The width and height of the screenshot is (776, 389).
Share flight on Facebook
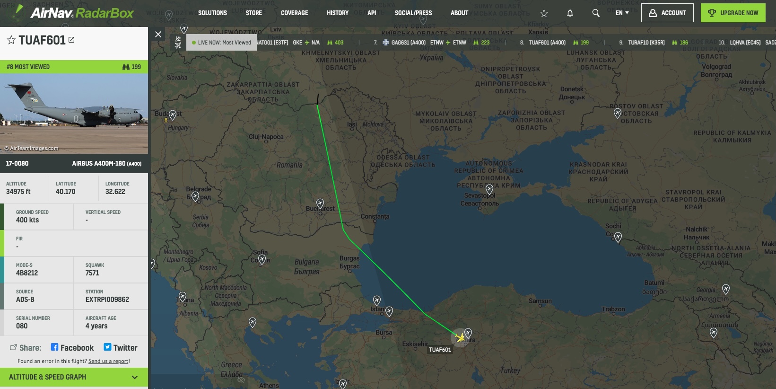tap(72, 348)
